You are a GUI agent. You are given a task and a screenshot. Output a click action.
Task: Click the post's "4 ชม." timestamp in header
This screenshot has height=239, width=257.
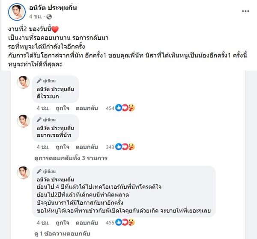pyautogui.click(x=36, y=17)
